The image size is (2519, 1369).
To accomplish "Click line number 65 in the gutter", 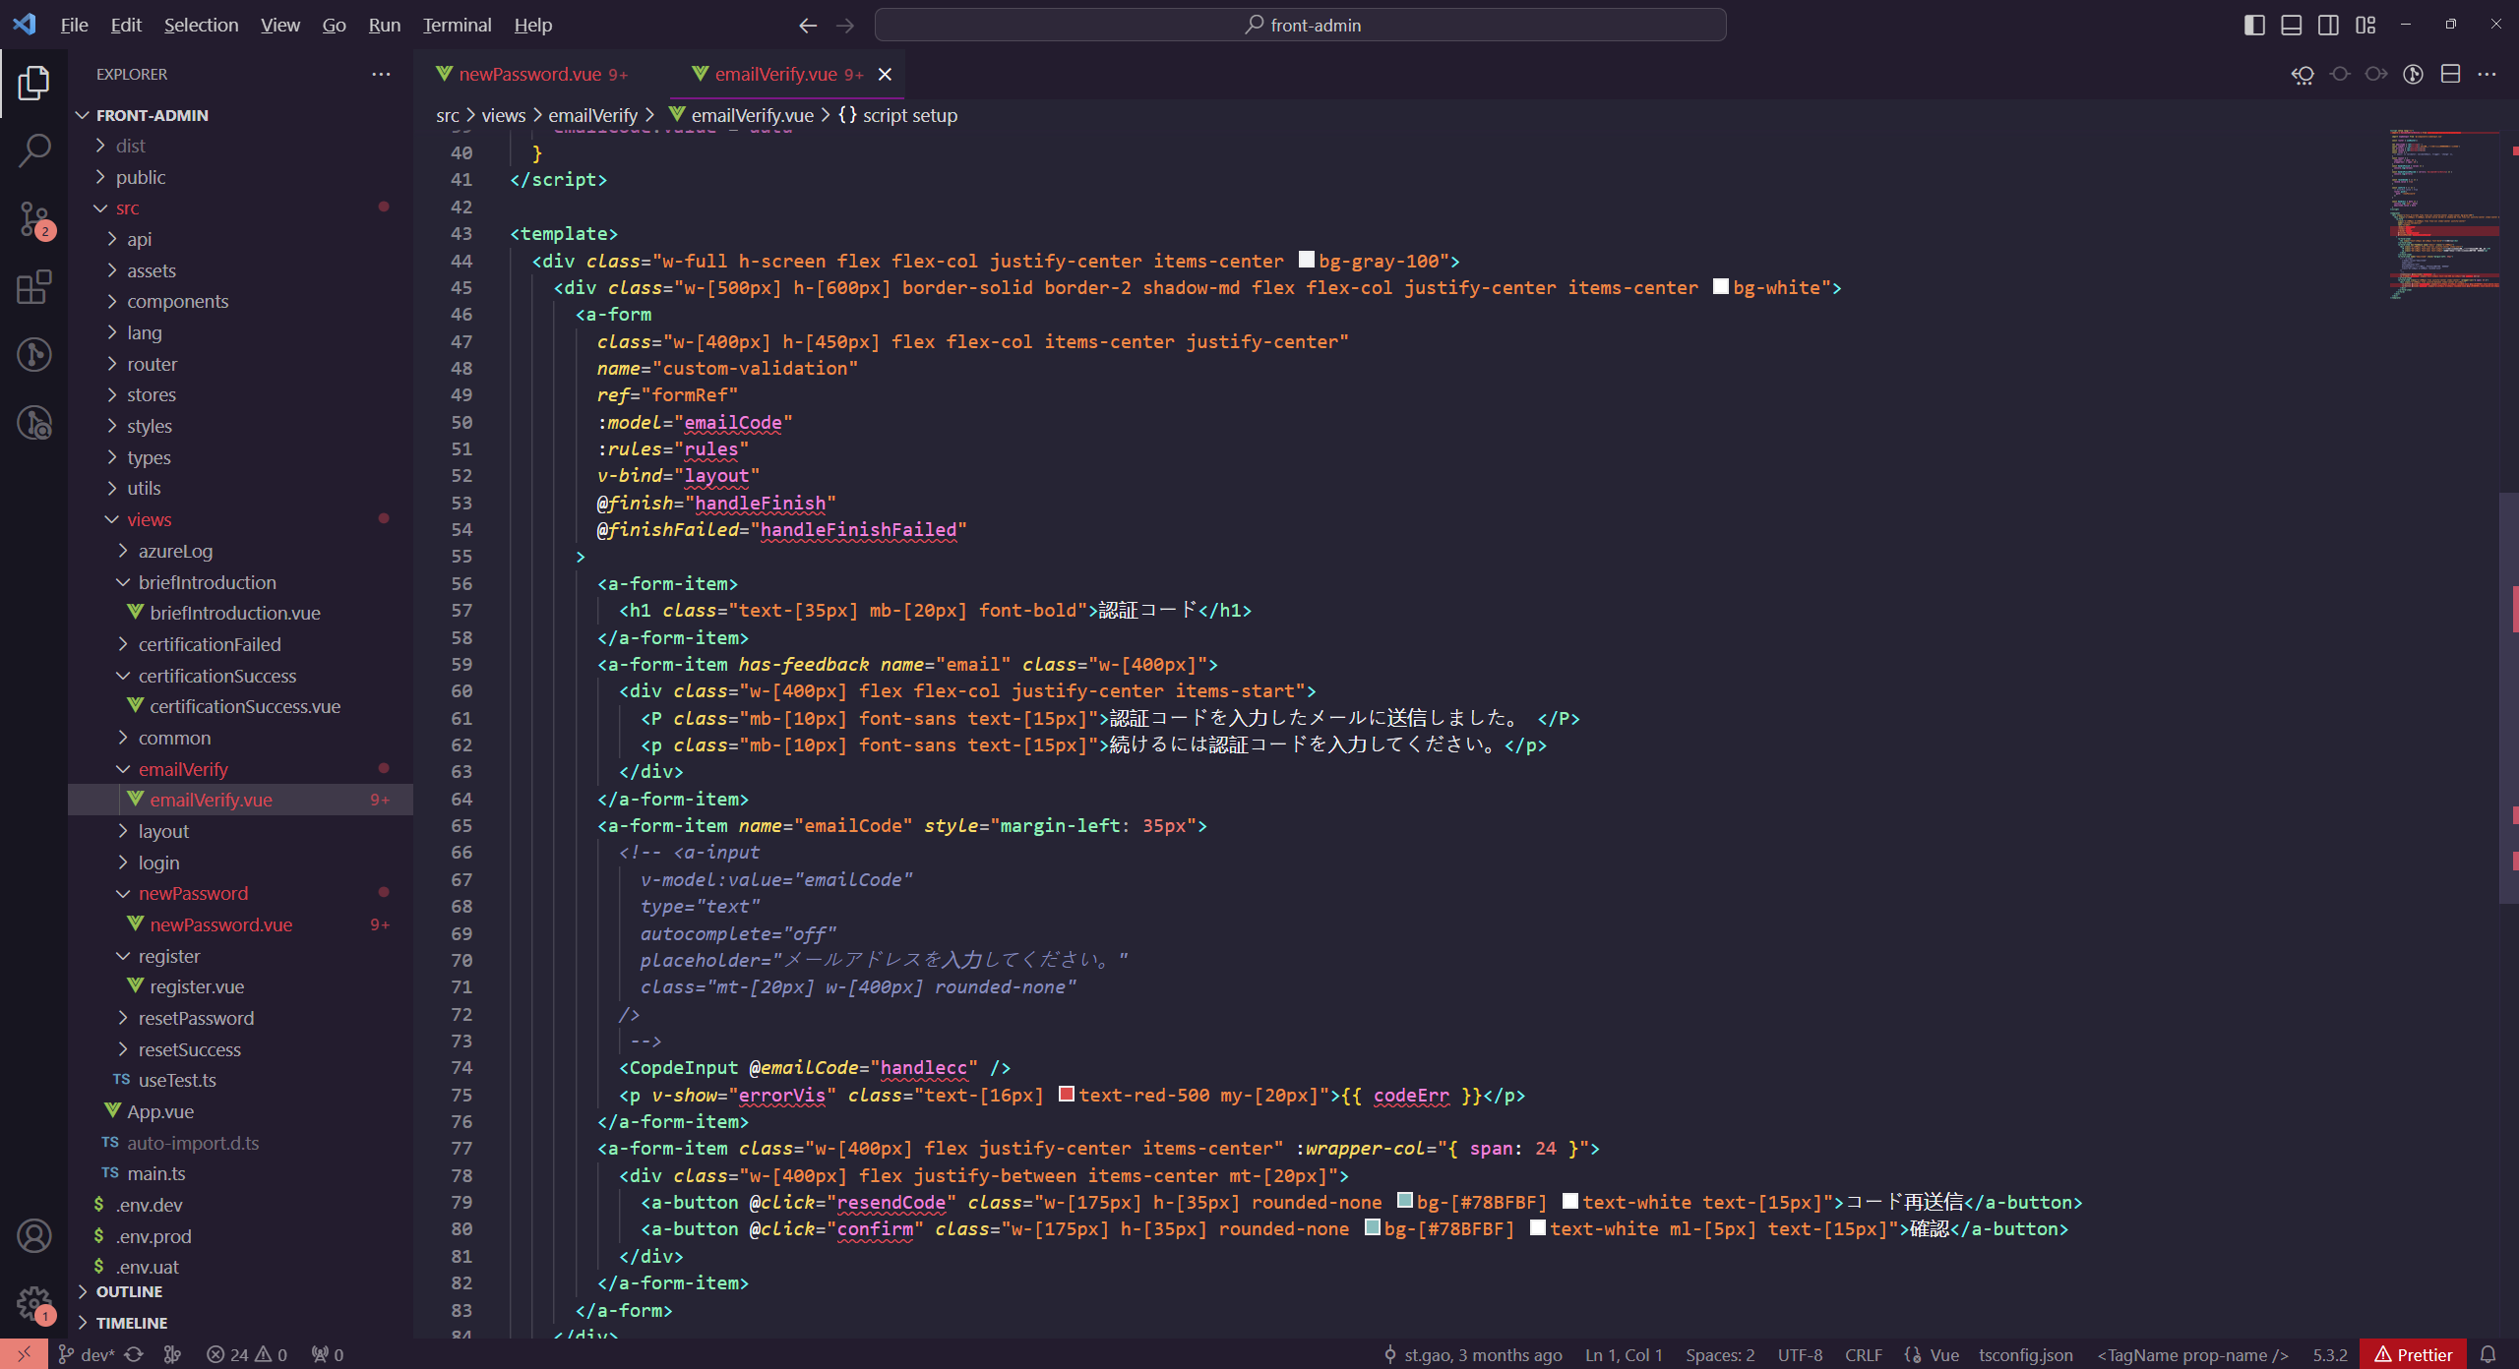I will pyautogui.click(x=461, y=825).
